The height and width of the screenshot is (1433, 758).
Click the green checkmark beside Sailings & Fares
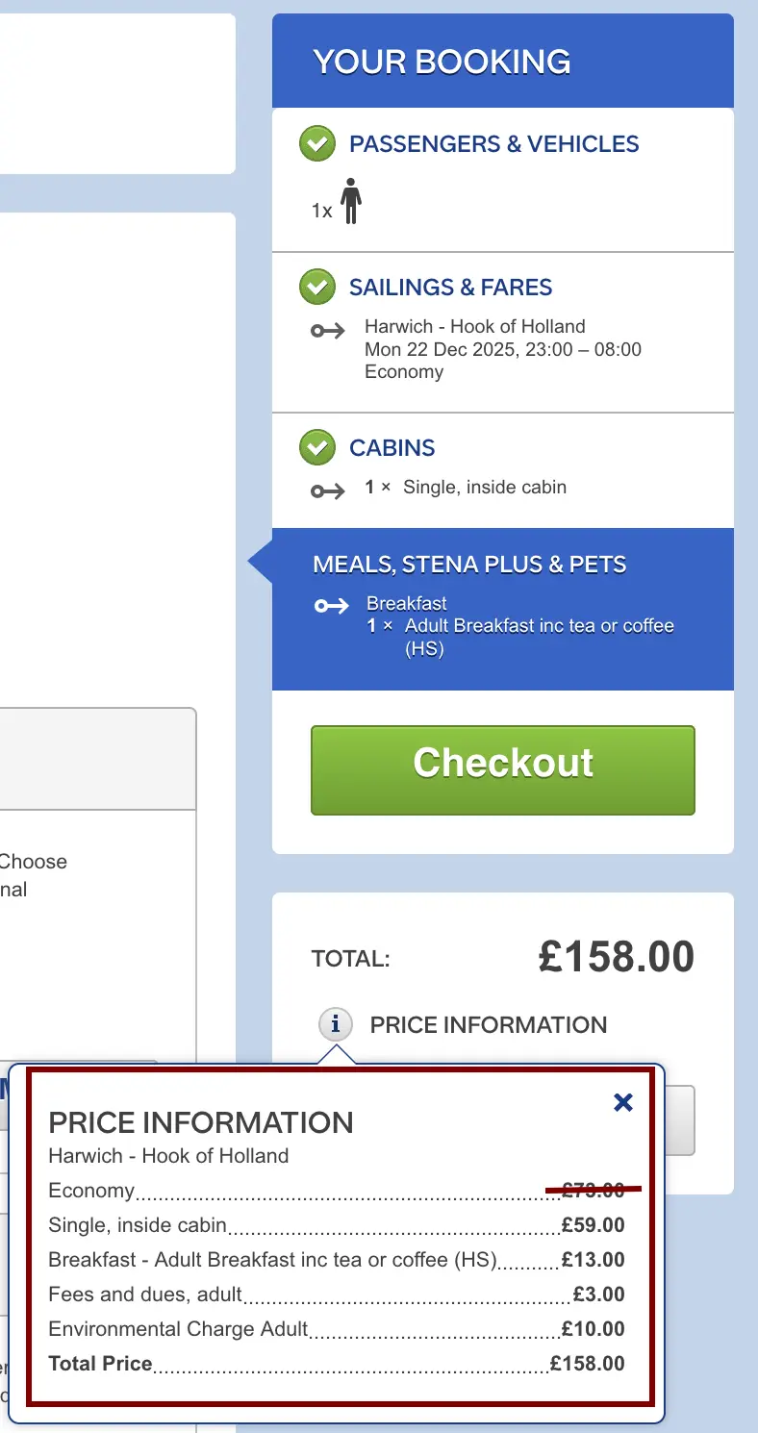[x=316, y=287]
